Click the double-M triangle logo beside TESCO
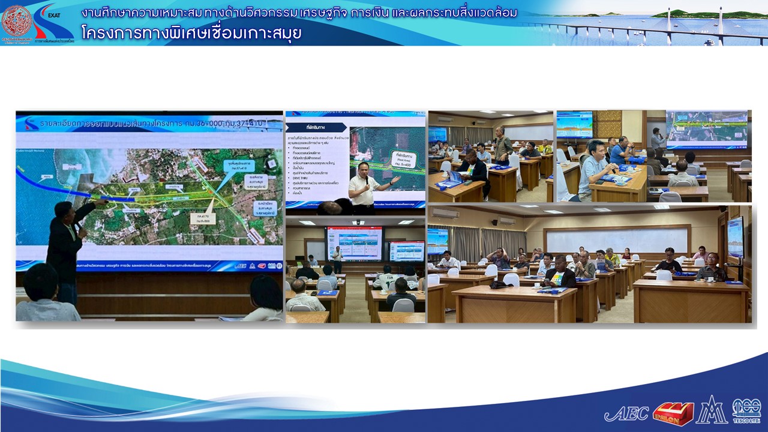Viewport: 768px width, 432px height. 712,410
